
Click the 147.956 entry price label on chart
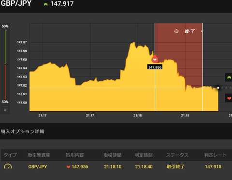point(155,67)
